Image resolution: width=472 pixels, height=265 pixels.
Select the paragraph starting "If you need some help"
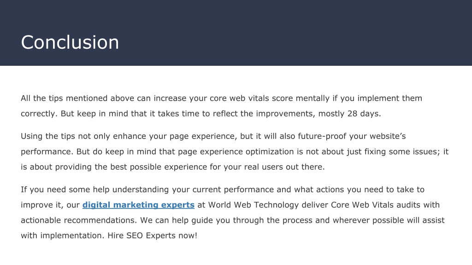[233, 213]
